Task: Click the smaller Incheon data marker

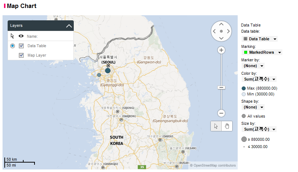Action: [99, 75]
